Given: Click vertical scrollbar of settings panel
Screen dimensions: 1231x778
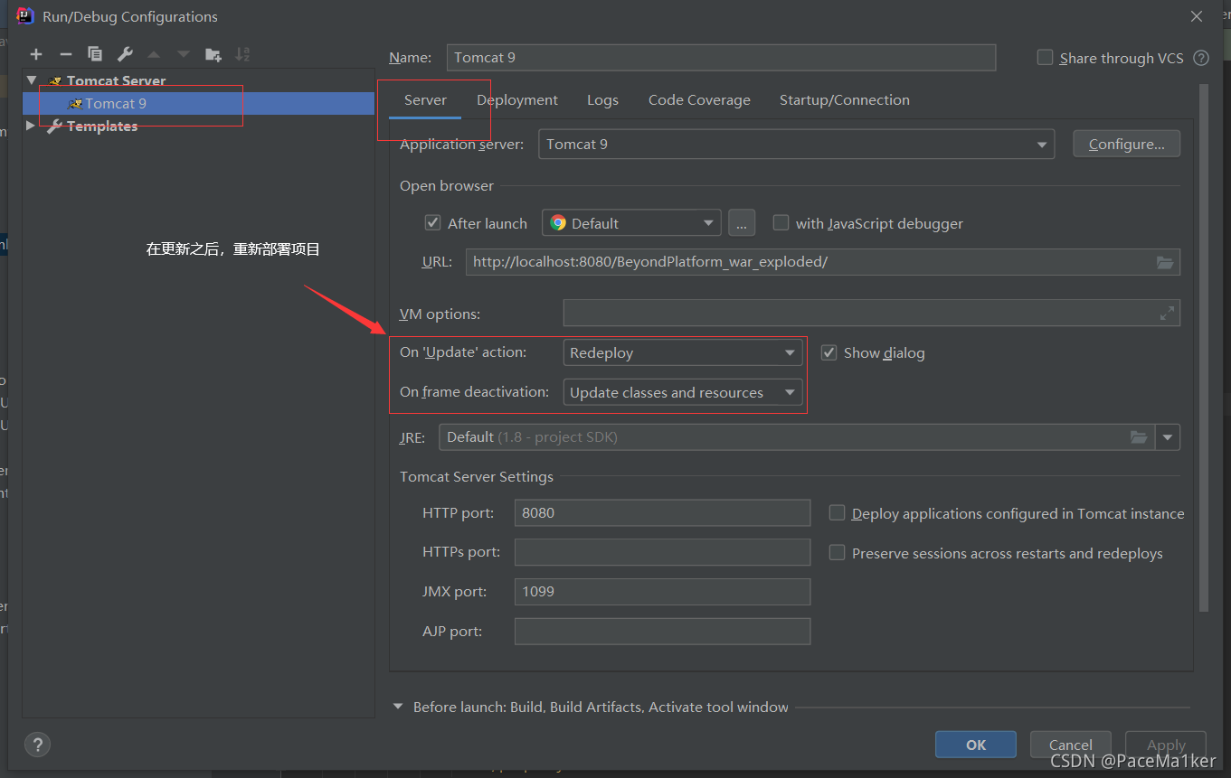Looking at the screenshot, I should pos(1203,348).
